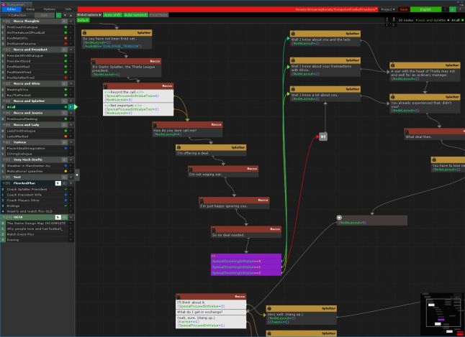Toggle Auto-shift mode
Screen dimensions: 465x337
tap(112, 14)
